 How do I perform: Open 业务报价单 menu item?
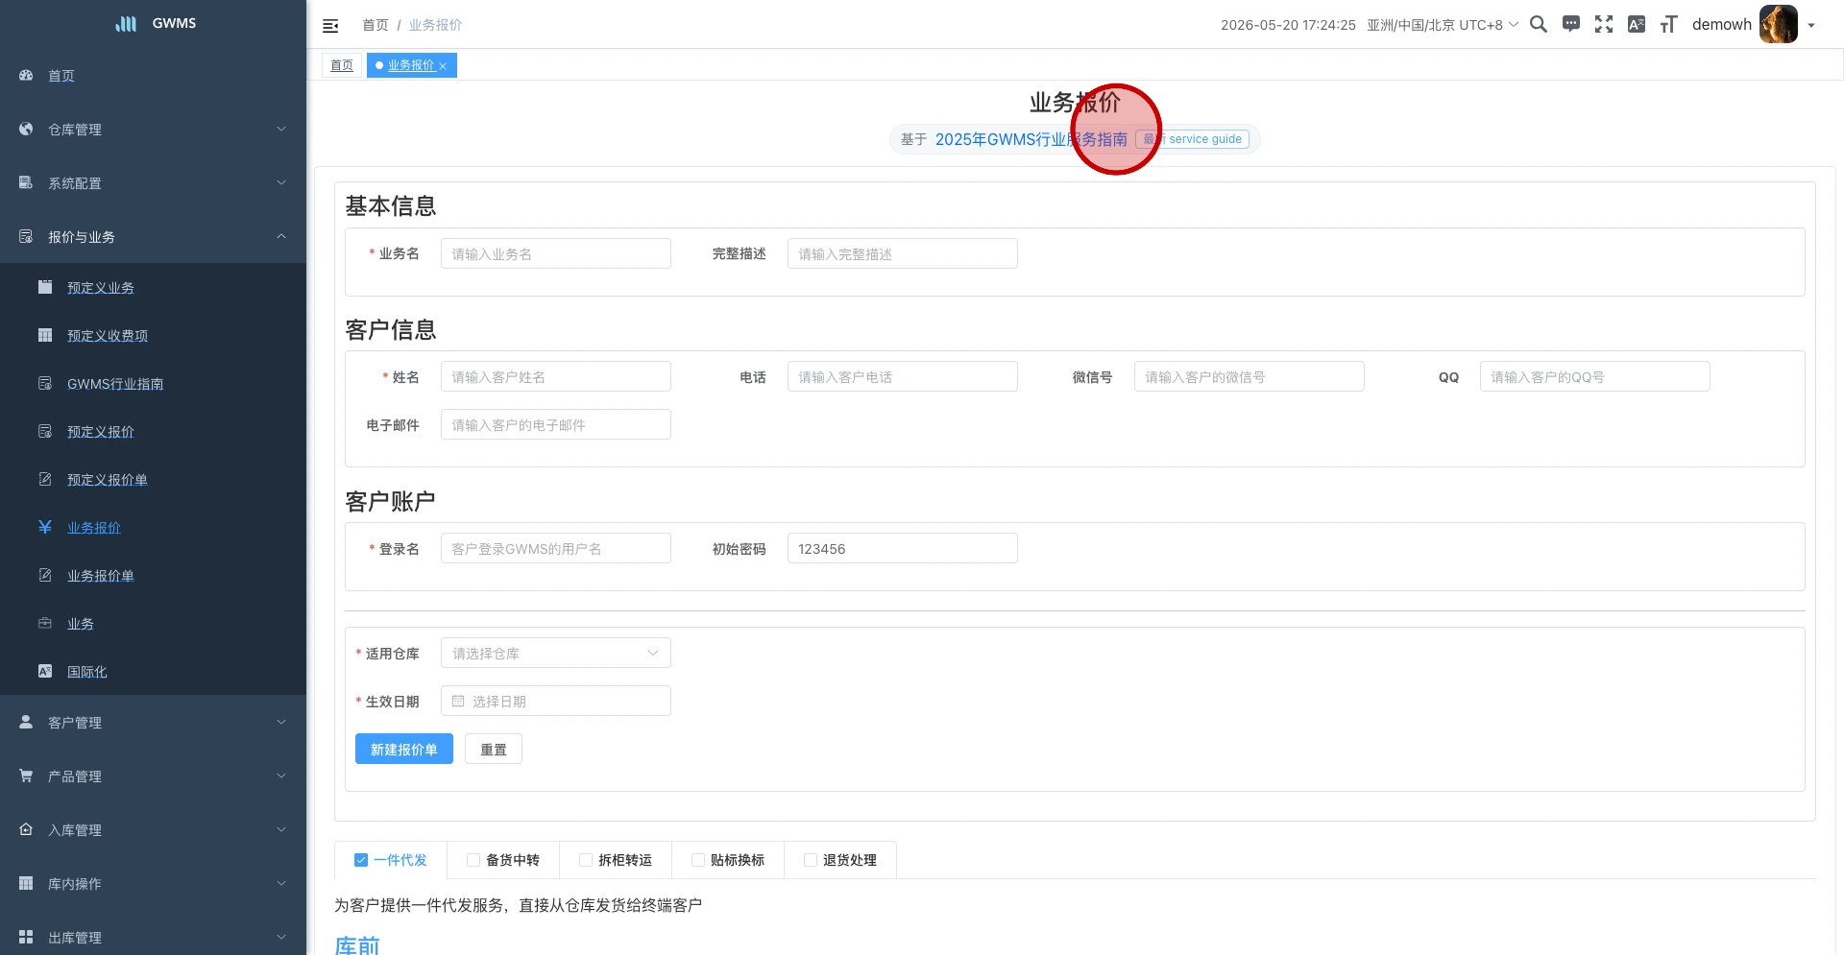153,575
